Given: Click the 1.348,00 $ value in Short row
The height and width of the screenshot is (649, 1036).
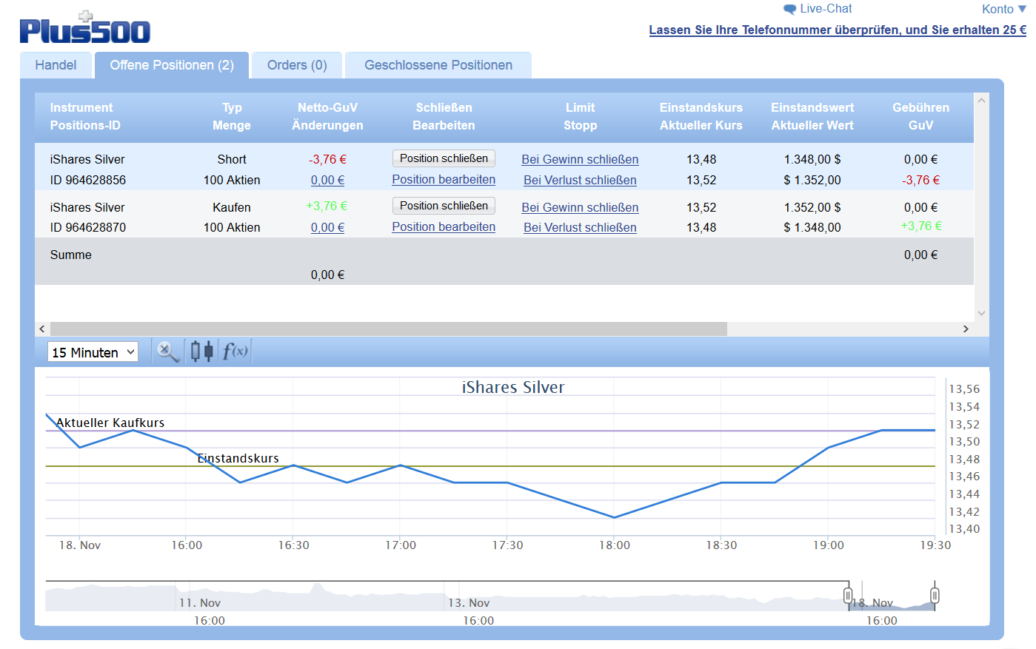Looking at the screenshot, I should [x=812, y=159].
